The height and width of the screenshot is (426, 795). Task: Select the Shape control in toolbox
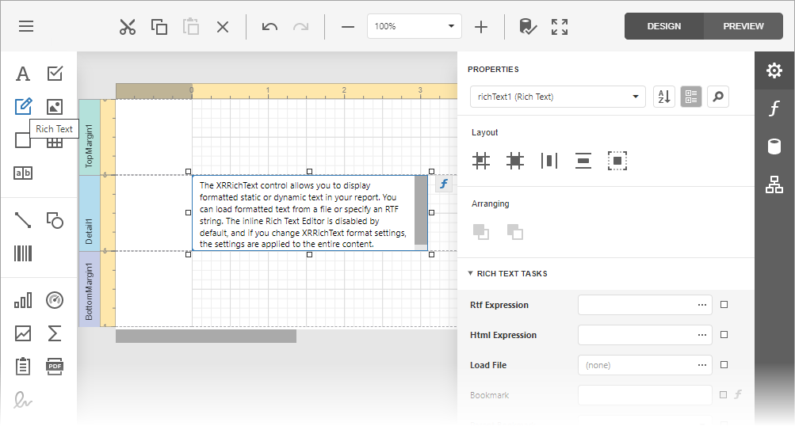tap(55, 220)
